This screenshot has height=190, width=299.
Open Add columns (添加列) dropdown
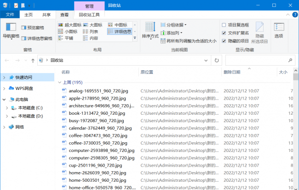172,33
